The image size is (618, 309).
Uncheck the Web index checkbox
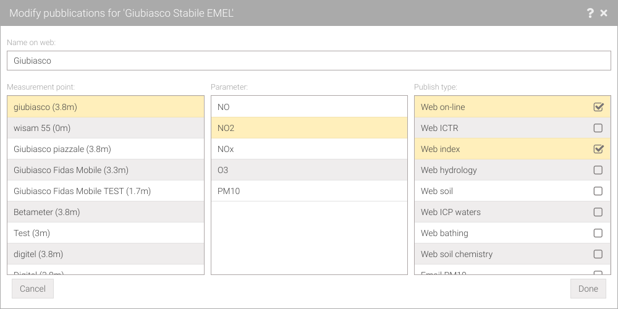598,149
